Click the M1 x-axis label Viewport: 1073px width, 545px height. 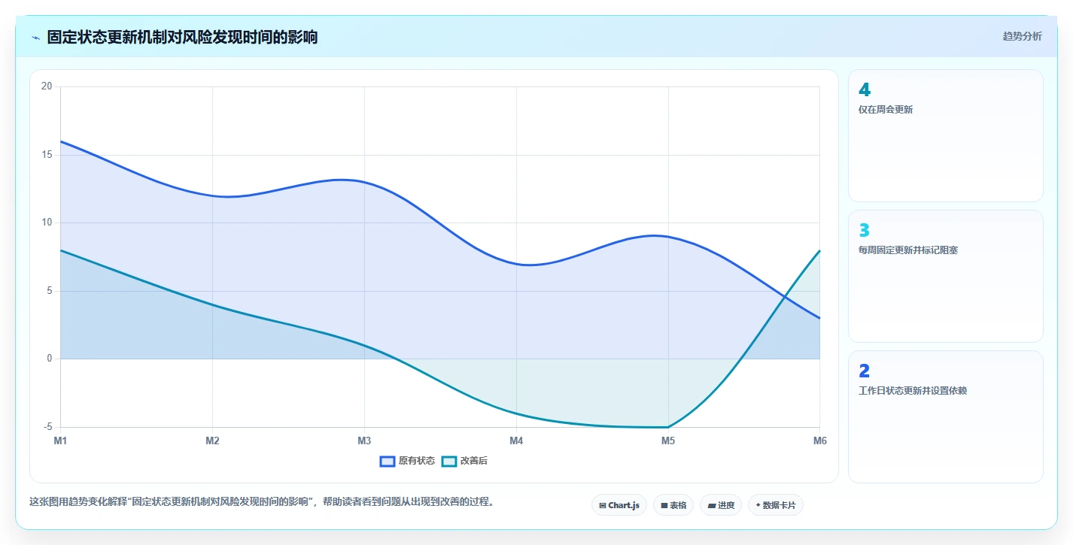click(x=60, y=441)
